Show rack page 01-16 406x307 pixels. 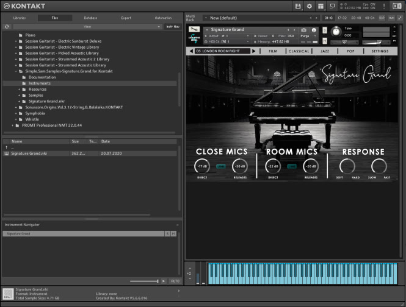click(x=328, y=18)
